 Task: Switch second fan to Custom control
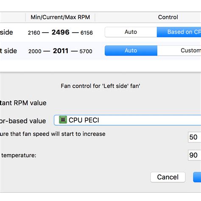179,50
